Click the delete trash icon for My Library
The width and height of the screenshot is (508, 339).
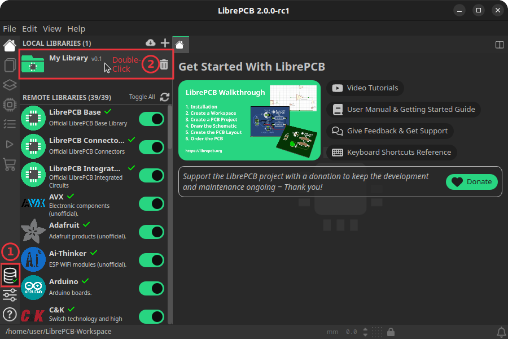click(x=164, y=64)
